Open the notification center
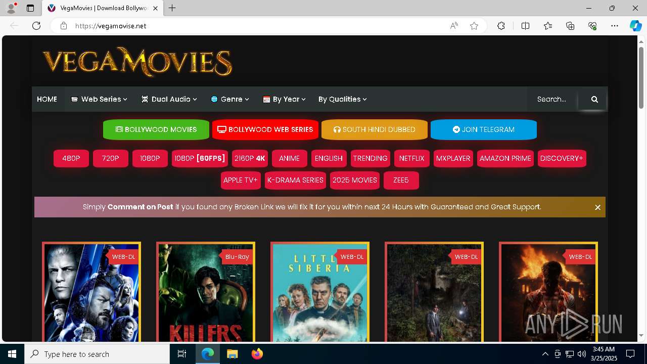The image size is (647, 364). pyautogui.click(x=630, y=354)
